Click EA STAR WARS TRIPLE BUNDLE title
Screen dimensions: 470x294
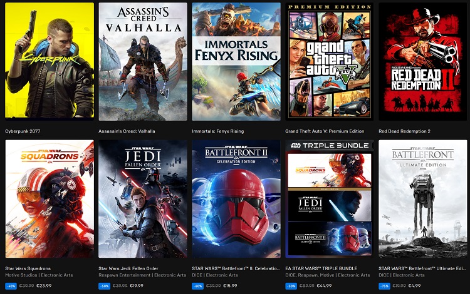[321, 268]
